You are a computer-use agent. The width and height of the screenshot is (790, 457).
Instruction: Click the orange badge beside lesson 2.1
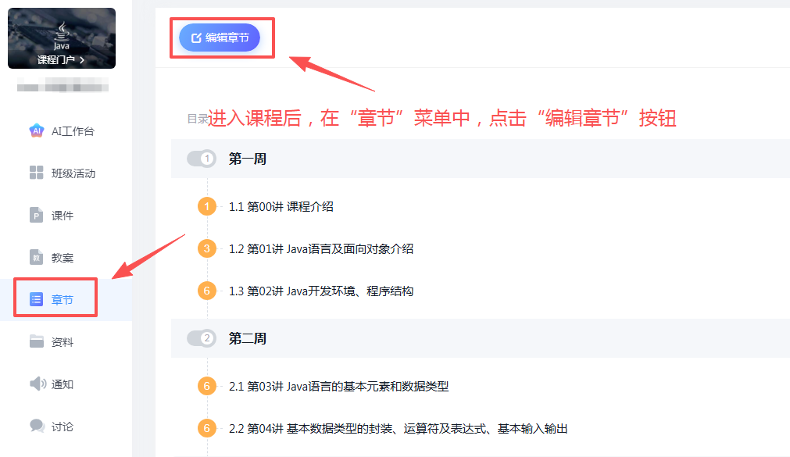pyautogui.click(x=207, y=386)
